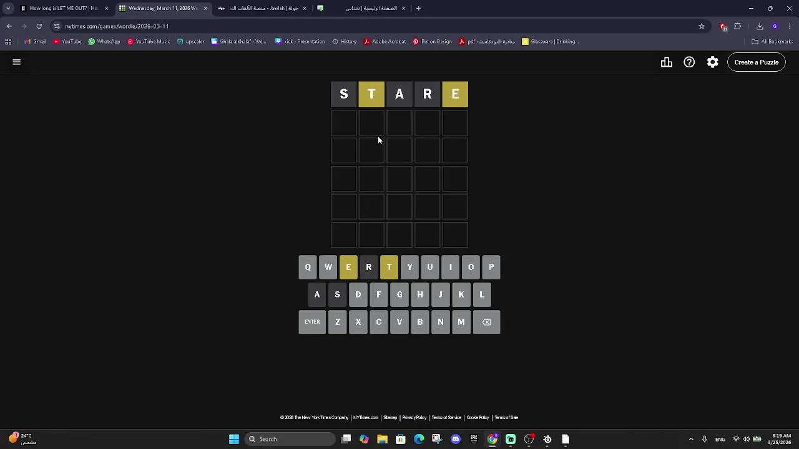Screen dimensions: 799x449
Task: Click the yellow T key on the keyboard
Action: [x=389, y=267]
